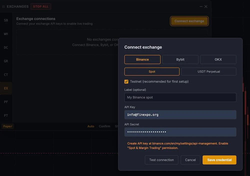Image resolution: width=250 pixels, height=176 pixels.
Task: Click the Binance API key help text
Action: click(177, 146)
